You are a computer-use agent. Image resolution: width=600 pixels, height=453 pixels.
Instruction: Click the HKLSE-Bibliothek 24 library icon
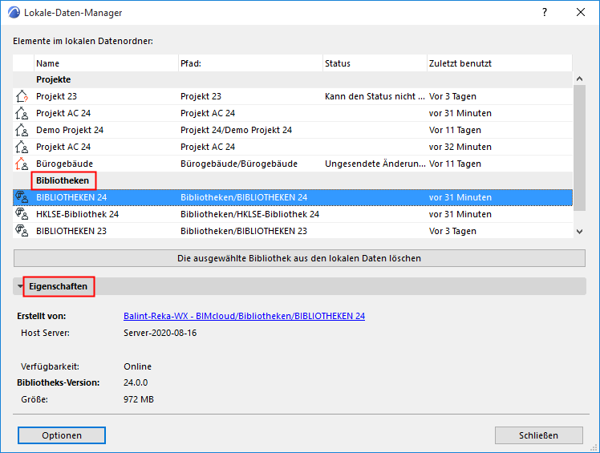click(21, 214)
